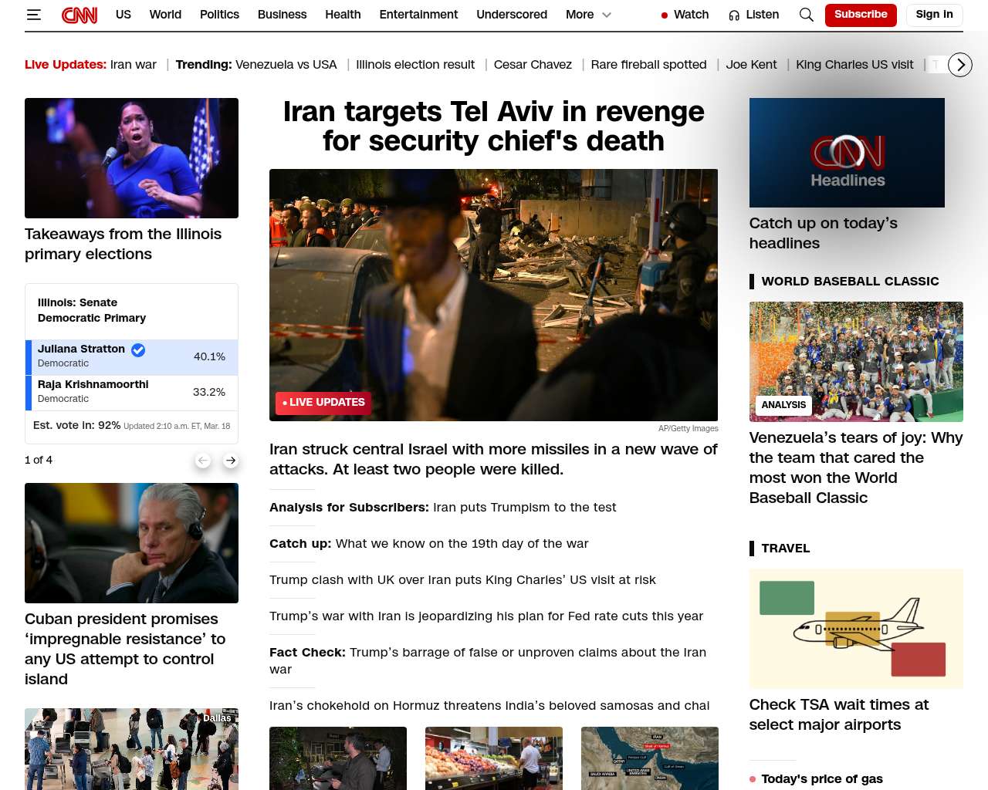
Task: Open the Cuban president photo
Action: pos(131,543)
